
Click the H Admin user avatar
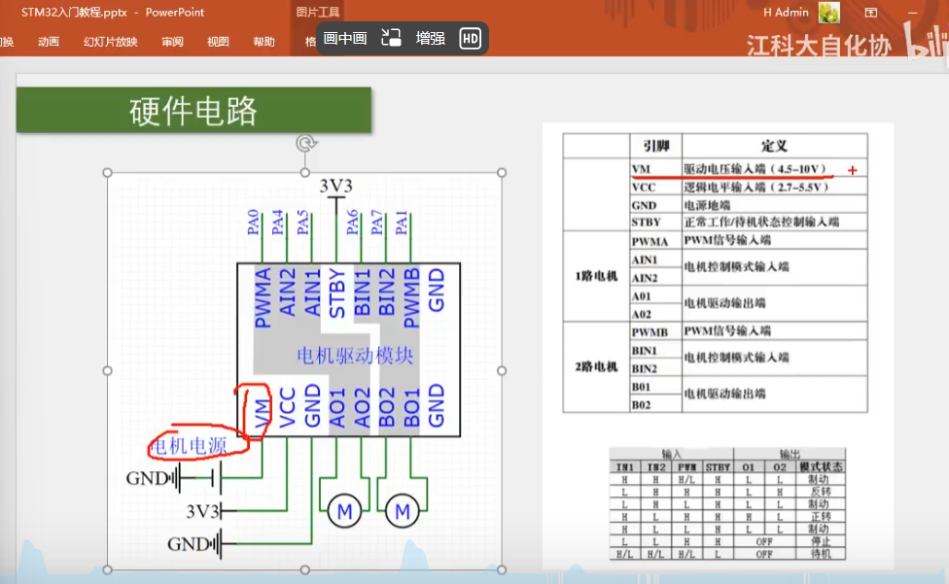pos(829,12)
